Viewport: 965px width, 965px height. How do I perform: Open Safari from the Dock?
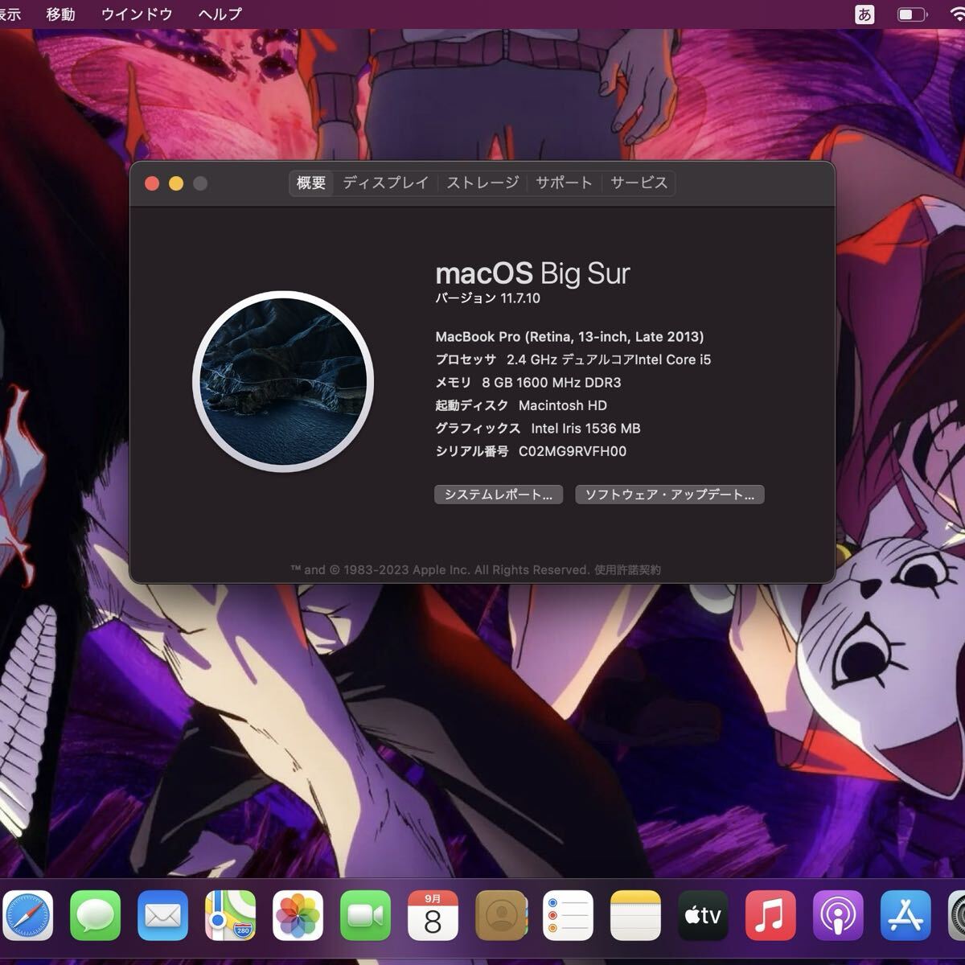tap(27, 916)
